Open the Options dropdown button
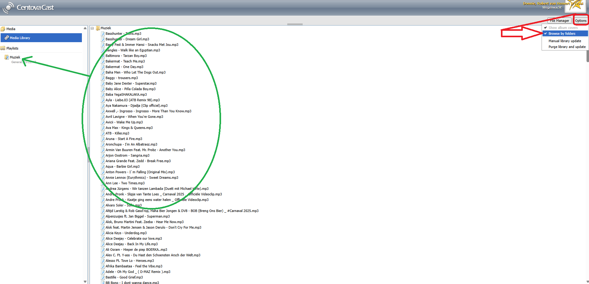The height and width of the screenshot is (284, 589). [x=581, y=21]
